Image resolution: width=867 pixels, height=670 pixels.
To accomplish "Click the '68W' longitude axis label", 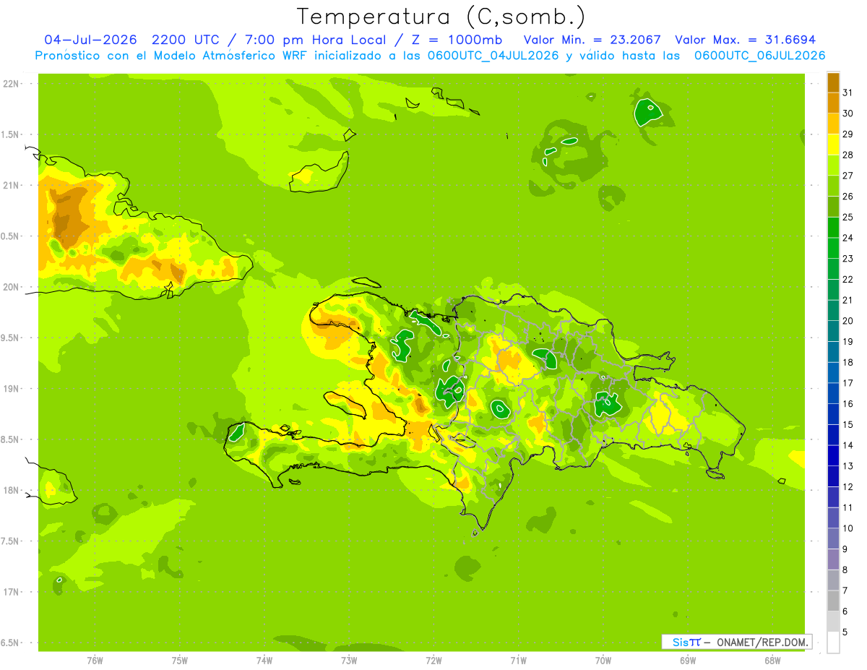I will (772, 660).
